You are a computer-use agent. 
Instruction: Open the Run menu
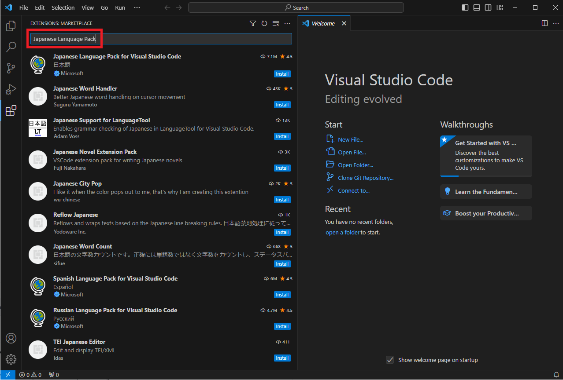[120, 7]
